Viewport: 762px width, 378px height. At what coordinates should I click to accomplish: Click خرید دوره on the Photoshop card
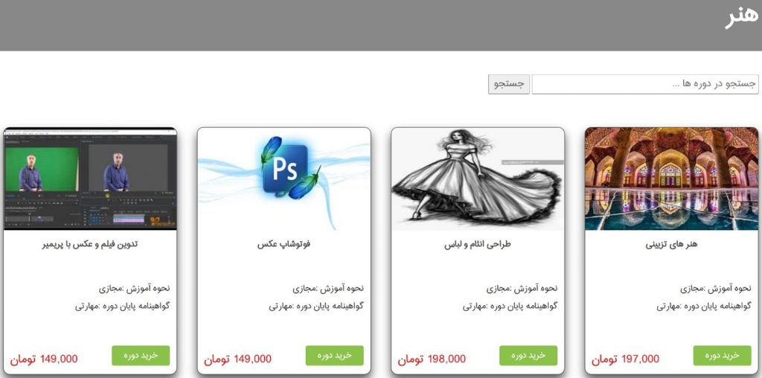[x=334, y=356]
